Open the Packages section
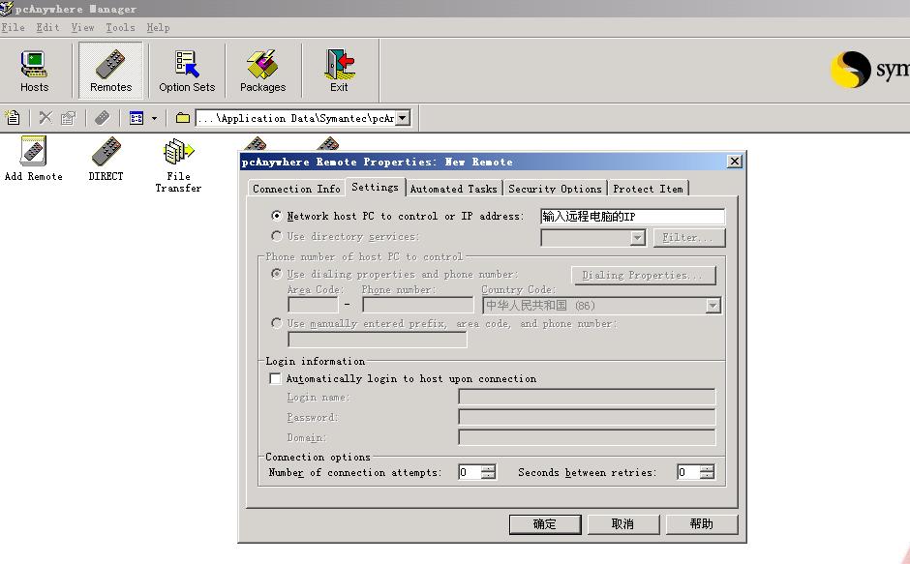The height and width of the screenshot is (564, 910). coord(262,71)
